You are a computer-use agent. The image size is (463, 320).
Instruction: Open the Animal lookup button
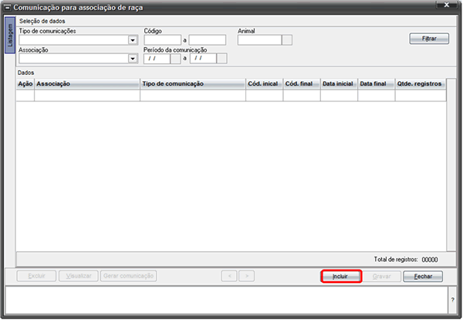coord(287,40)
